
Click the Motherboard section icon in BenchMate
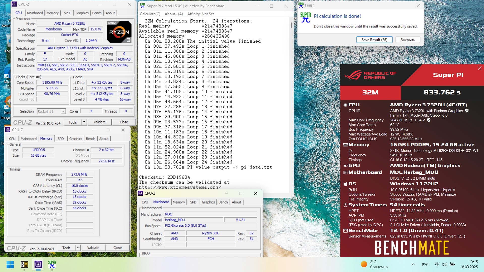[345, 172]
